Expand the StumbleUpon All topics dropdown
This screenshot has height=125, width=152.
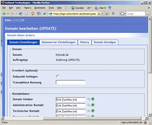[x=89, y=8]
